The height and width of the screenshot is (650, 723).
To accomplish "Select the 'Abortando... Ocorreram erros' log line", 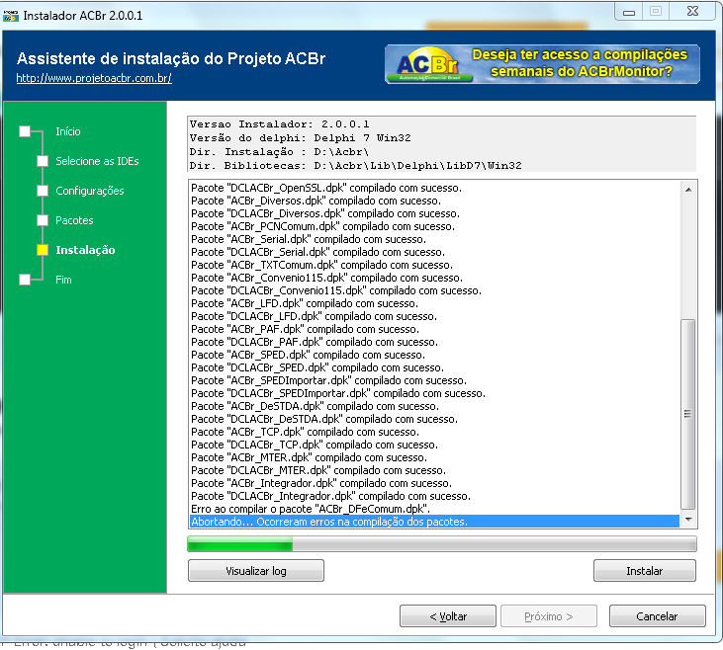I will (434, 522).
